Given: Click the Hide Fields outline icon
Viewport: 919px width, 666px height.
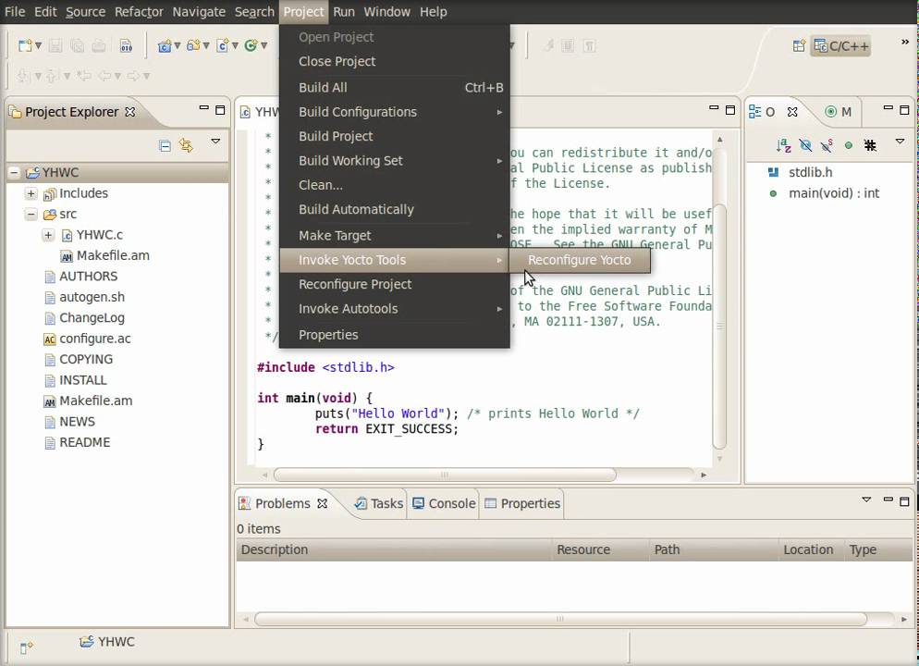Looking at the screenshot, I should 805,145.
